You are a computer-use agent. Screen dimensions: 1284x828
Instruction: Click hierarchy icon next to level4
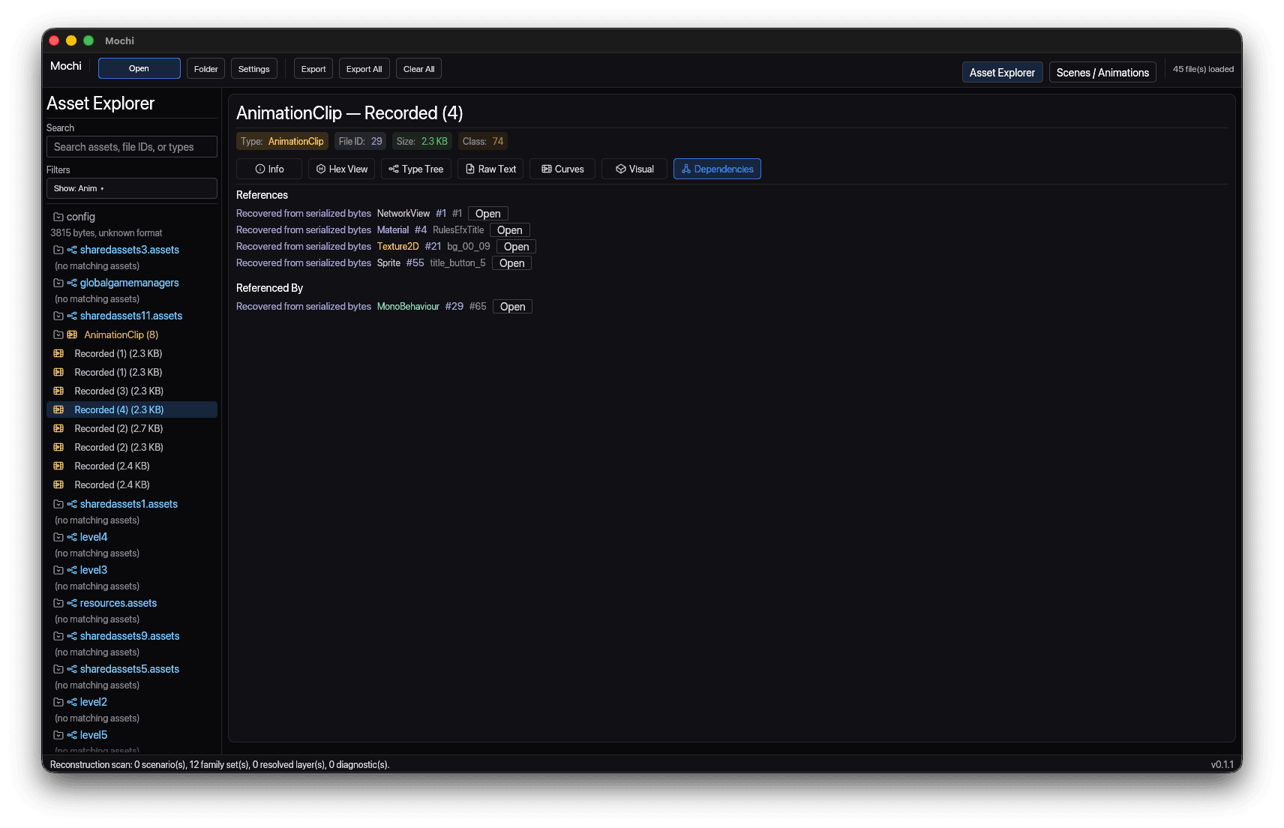72,537
